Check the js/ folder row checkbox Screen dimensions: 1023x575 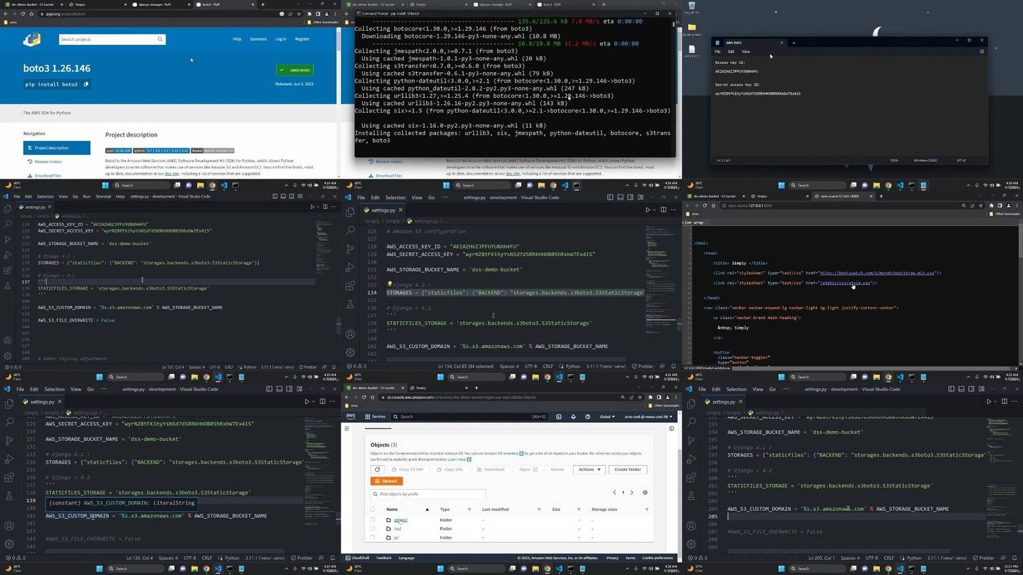tap(373, 538)
